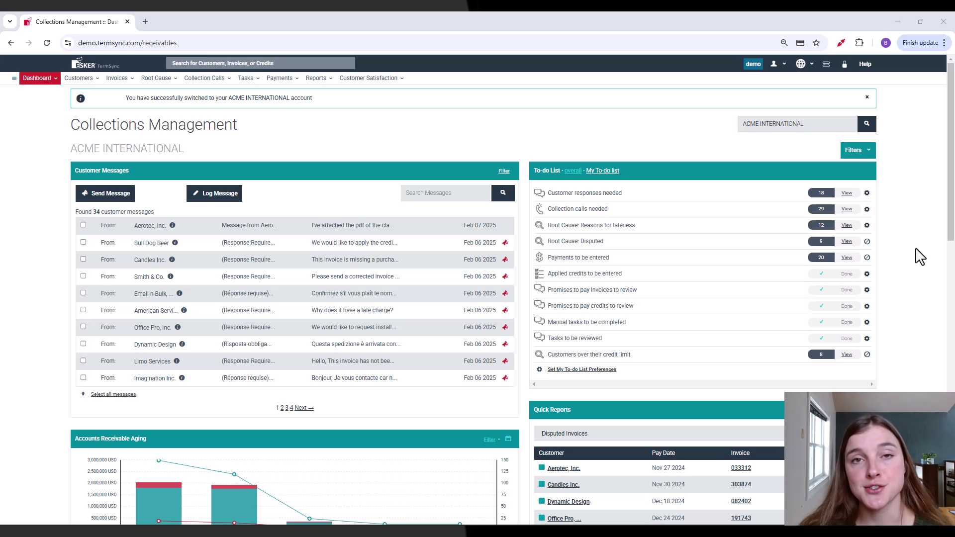Viewport: 955px width, 537px height.
Task: Open the Filters dropdown
Action: [x=858, y=150]
